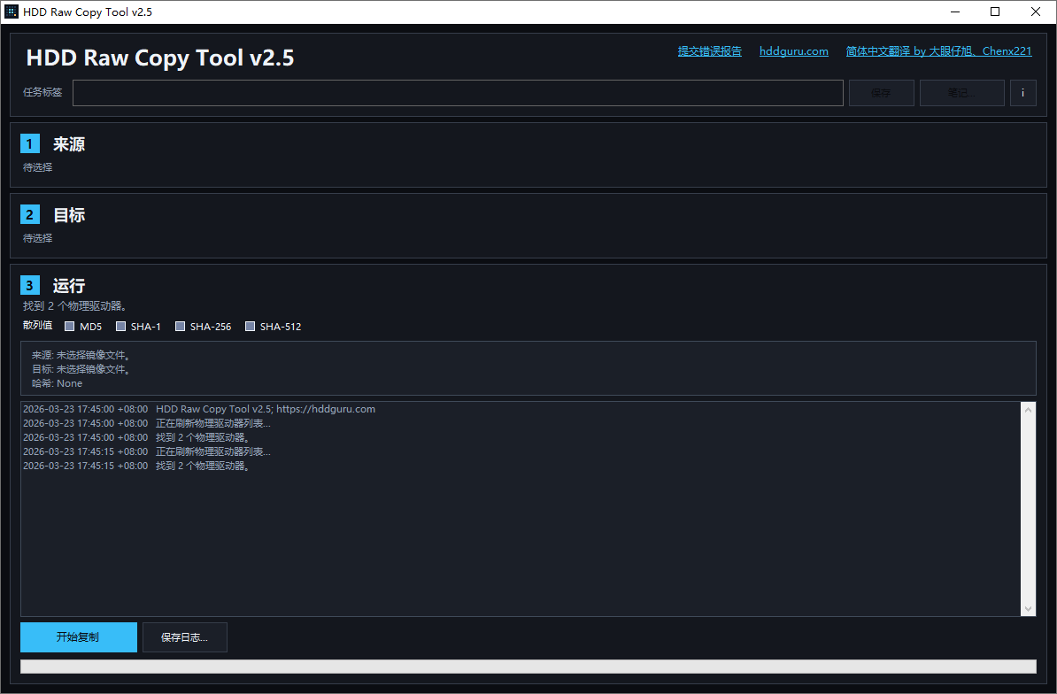Click the 保存 save button near the task label
Viewport: 1057px width, 694px height.
881,92
